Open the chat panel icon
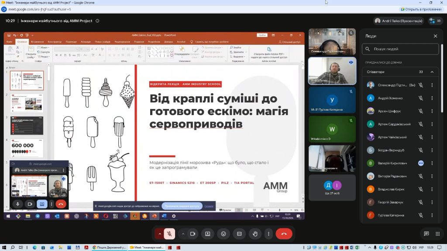 [x=426, y=234]
